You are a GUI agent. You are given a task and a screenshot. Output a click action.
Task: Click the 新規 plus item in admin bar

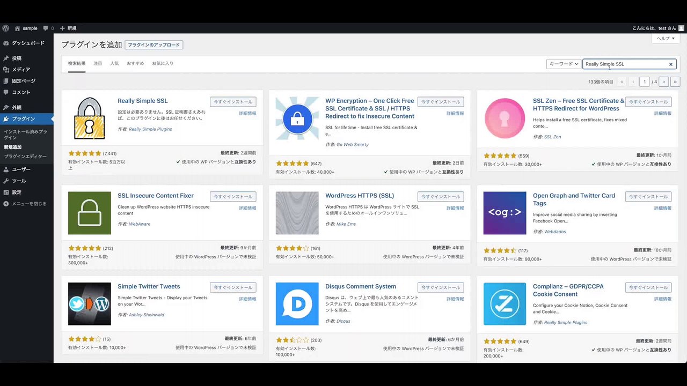(68, 28)
